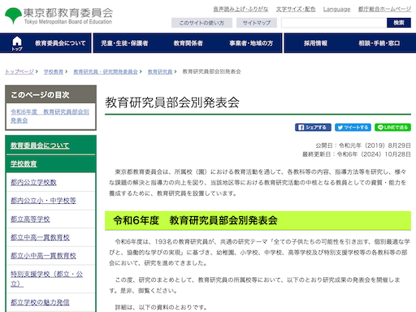Image resolution: width=416 pixels, height=312 pixels.
Task: Click the 令和6年度 green section heading
Action: pyautogui.click(x=195, y=220)
